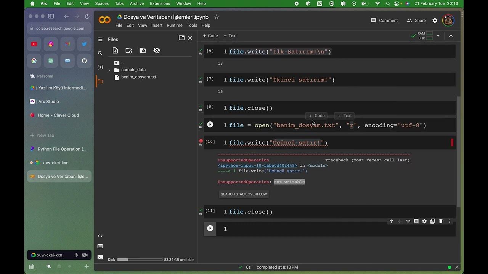
Task: Open variables {x} sidebar panel
Action: click(x=100, y=67)
